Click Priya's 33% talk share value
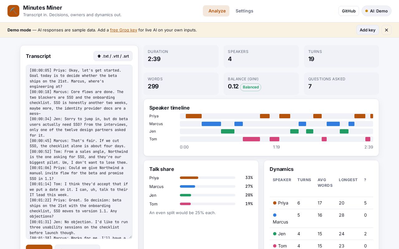 tap(249, 178)
